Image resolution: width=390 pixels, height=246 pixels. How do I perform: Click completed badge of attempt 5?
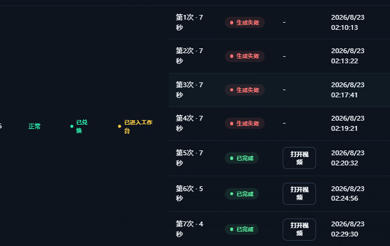click(x=242, y=158)
